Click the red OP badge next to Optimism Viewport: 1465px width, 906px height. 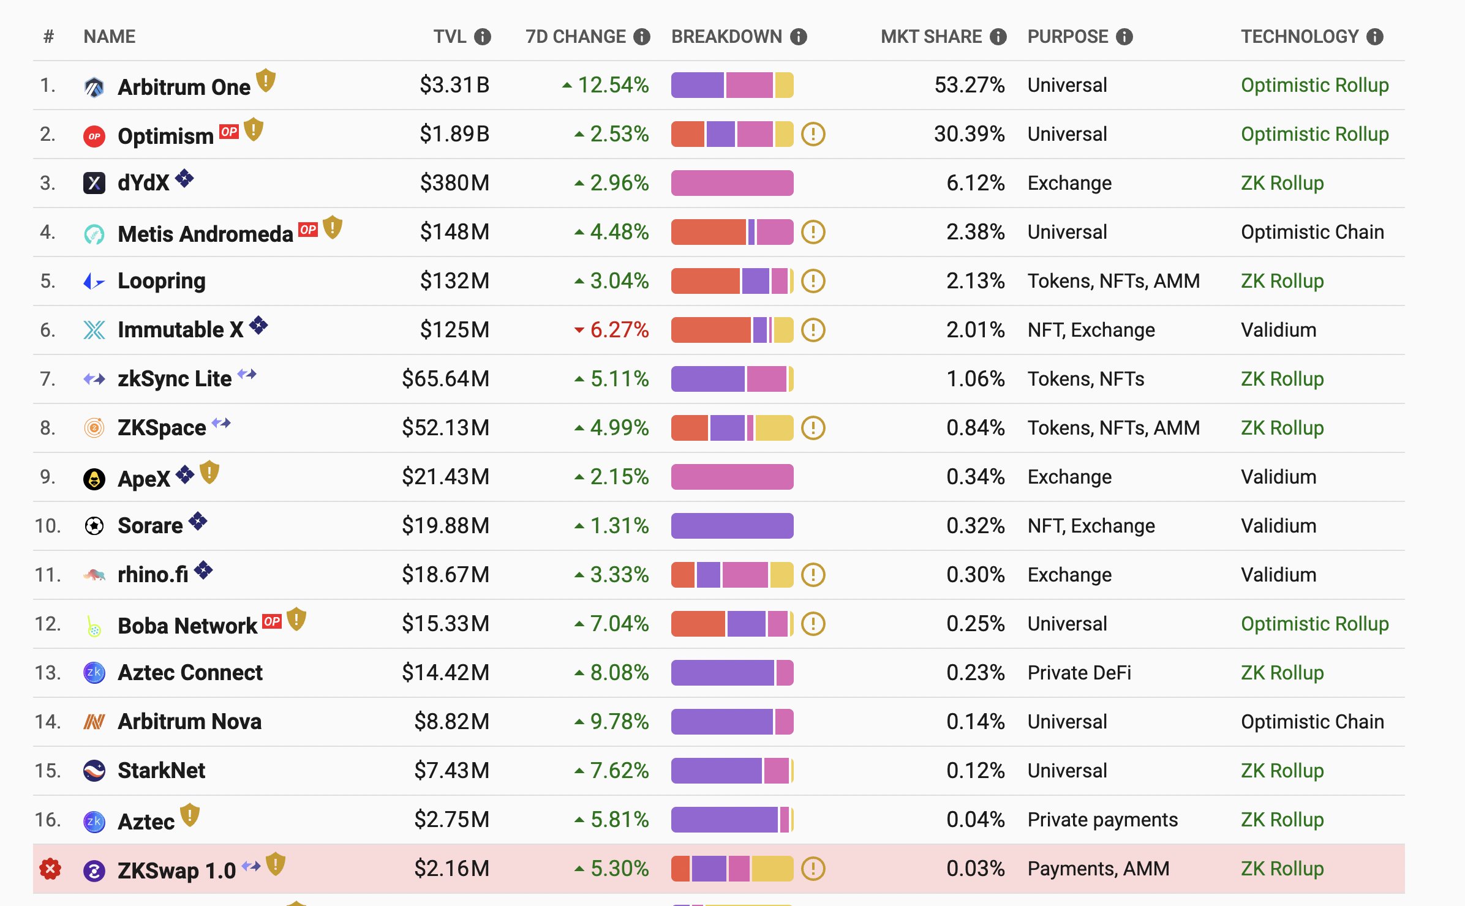click(x=229, y=131)
